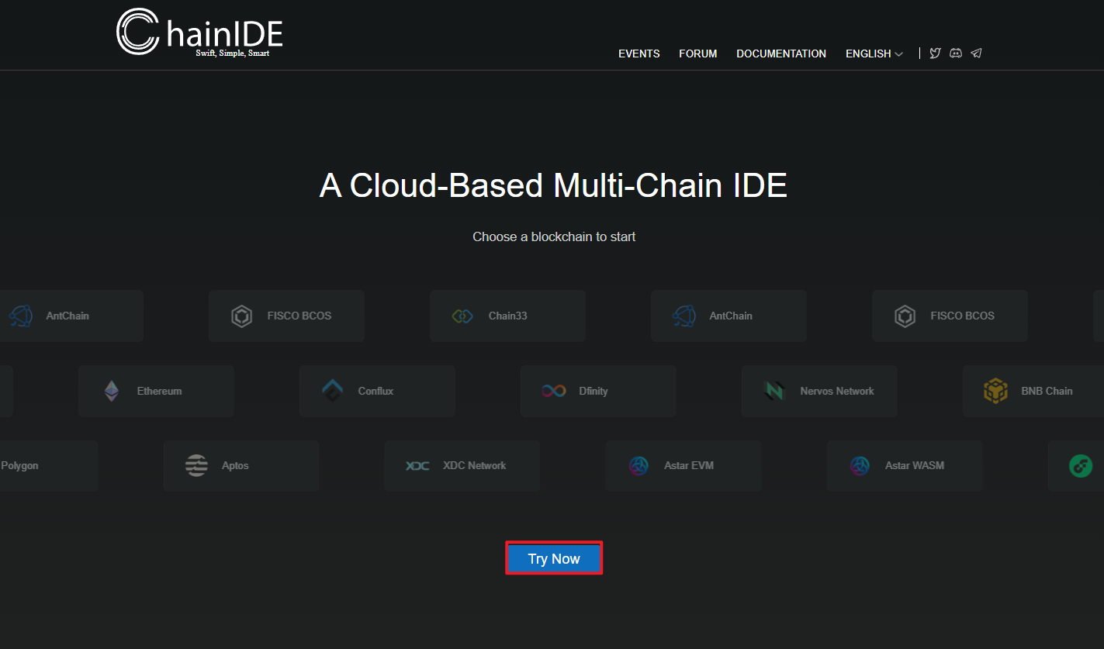The height and width of the screenshot is (649, 1104).
Task: Select the XDC Network card
Action: coord(462,466)
